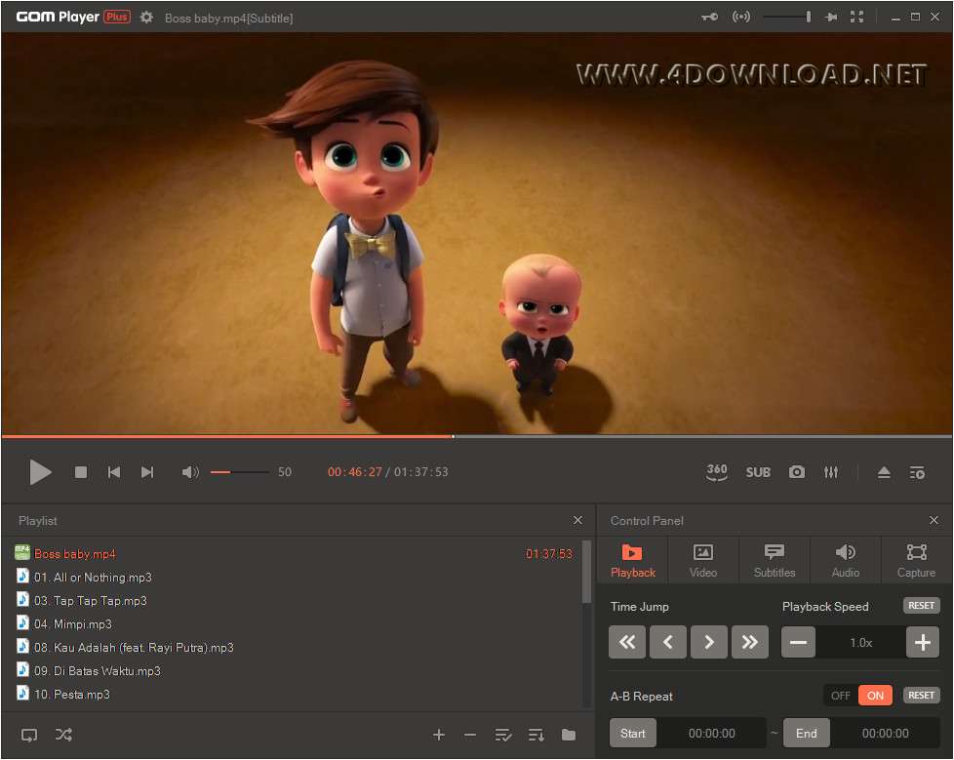Increase playback speed with plus
Image resolution: width=954 pixels, height=760 pixels.
point(923,642)
